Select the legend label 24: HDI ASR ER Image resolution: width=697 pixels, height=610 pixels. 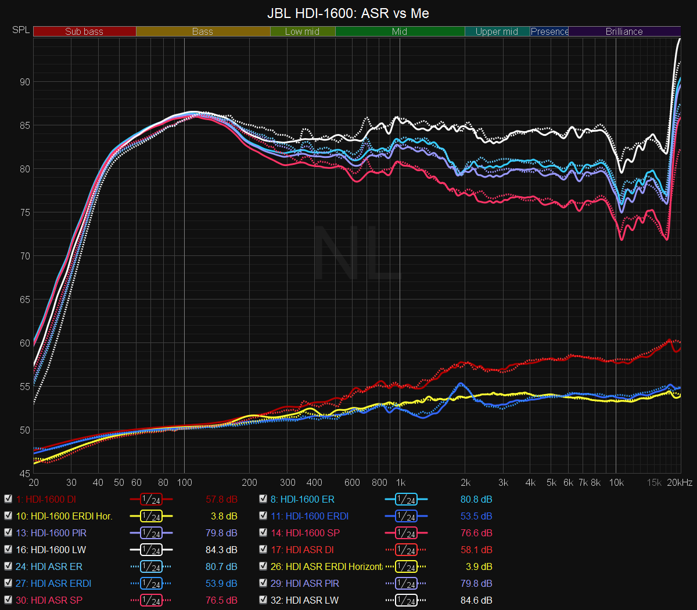(x=49, y=566)
